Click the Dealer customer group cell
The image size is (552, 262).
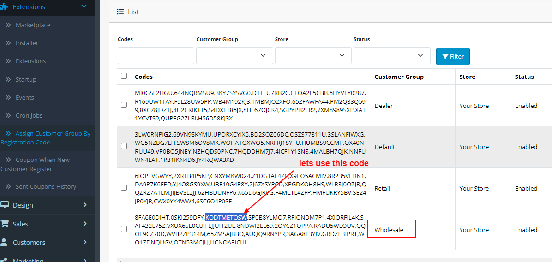[x=384, y=106]
